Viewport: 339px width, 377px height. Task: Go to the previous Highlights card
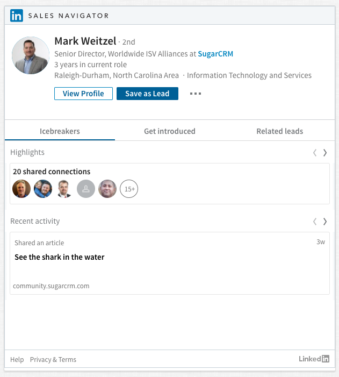[x=315, y=153]
